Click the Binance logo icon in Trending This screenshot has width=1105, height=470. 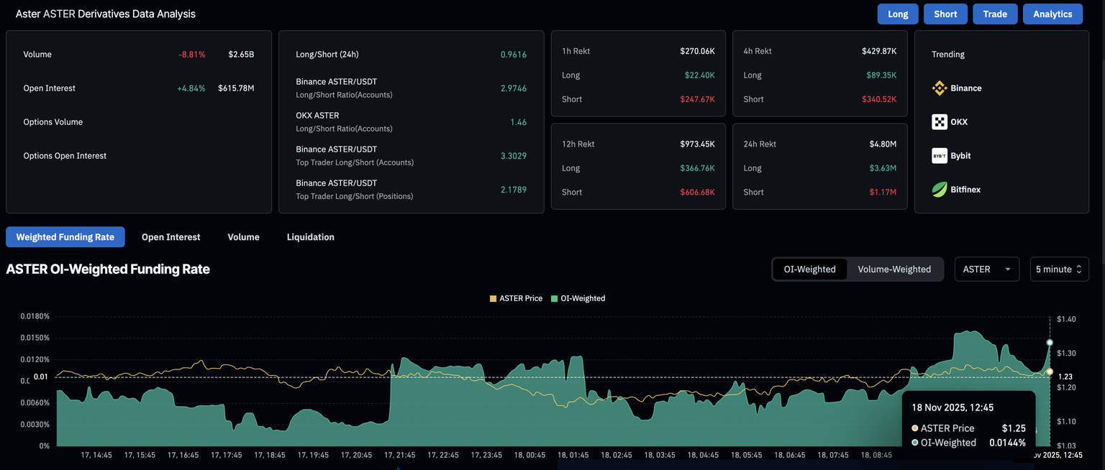(939, 88)
